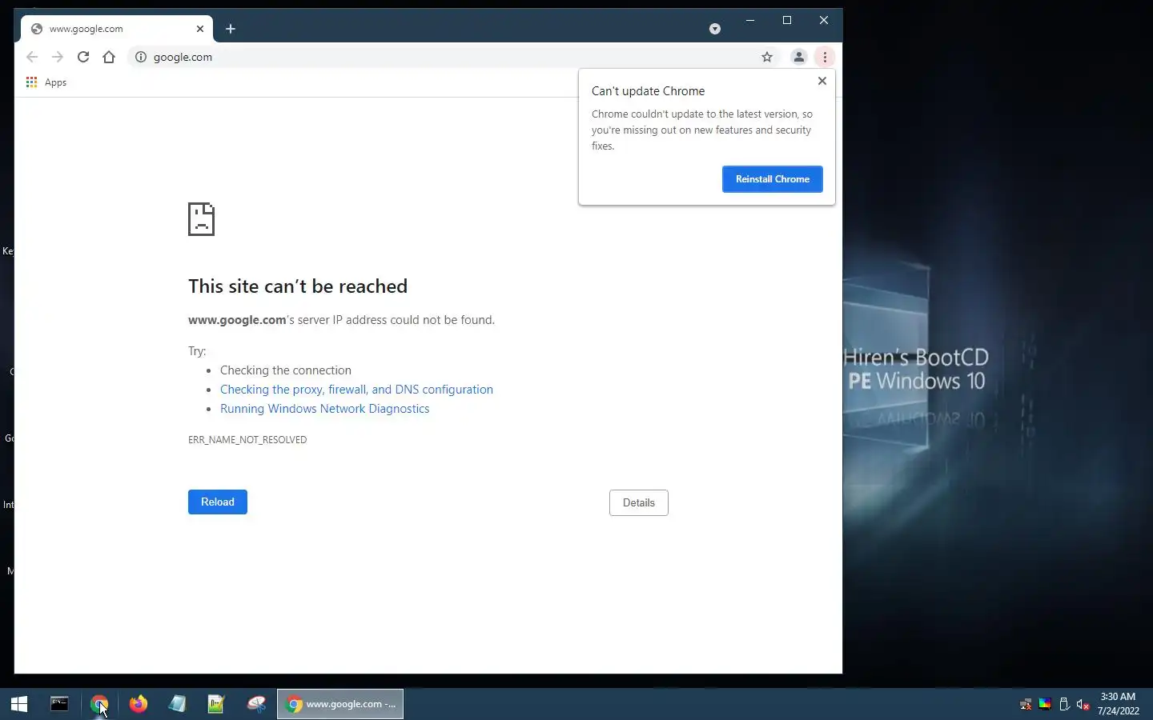Switch to www.google.com taskbar window button
This screenshot has height=720, width=1153.
pyautogui.click(x=340, y=704)
